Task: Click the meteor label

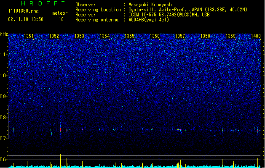Action: [60, 13]
